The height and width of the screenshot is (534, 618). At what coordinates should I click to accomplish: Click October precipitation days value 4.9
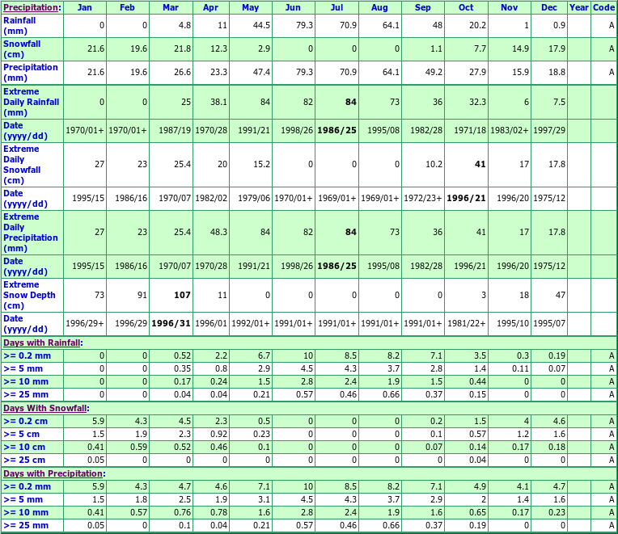click(x=480, y=486)
